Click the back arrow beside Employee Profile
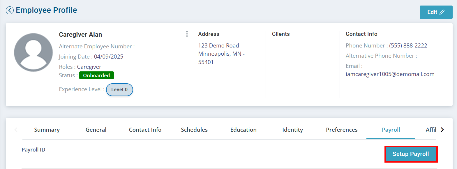The width and height of the screenshot is (457, 169). [x=10, y=10]
